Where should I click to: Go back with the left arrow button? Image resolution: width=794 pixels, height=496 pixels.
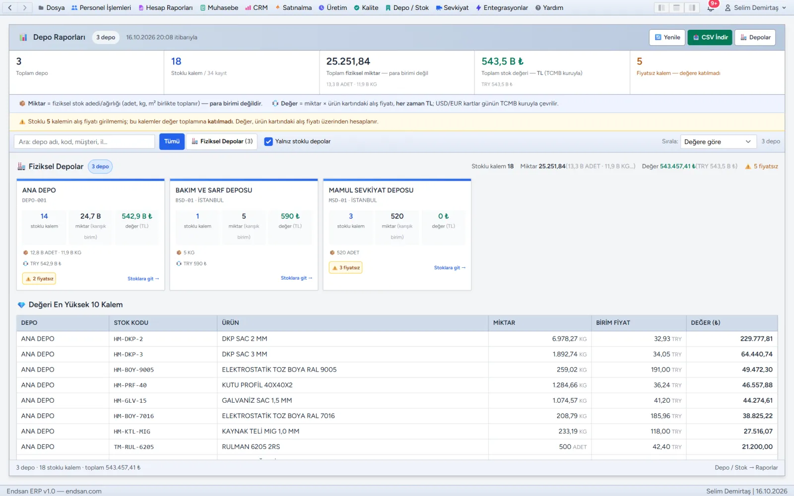click(x=10, y=8)
